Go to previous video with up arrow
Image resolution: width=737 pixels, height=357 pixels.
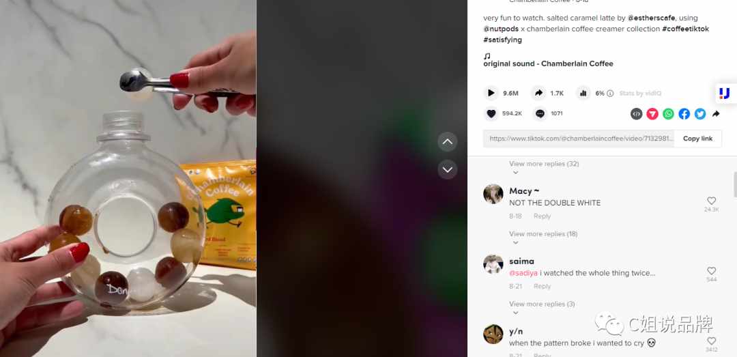click(448, 141)
